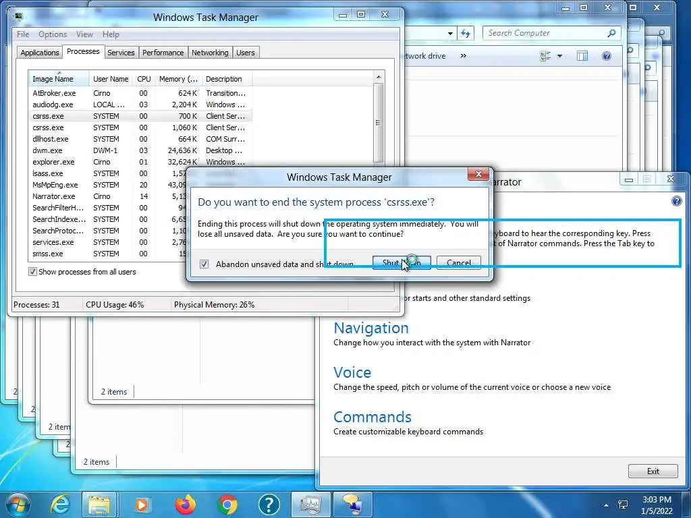Grab the process list scrollbar thumb

tap(378, 123)
